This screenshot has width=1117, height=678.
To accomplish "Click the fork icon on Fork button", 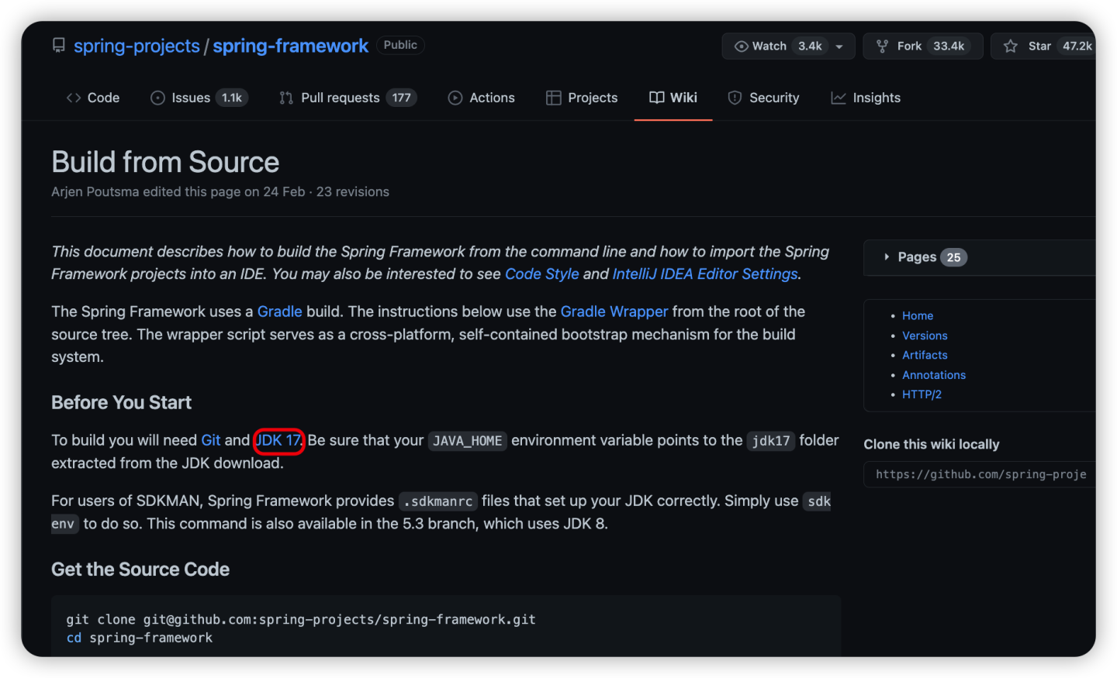I will click(x=882, y=46).
